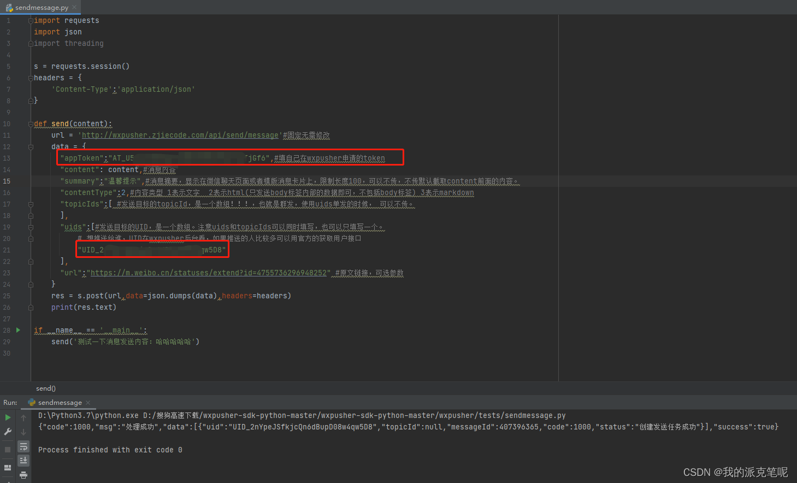Rerun sendmessage with the green play button
The height and width of the screenshot is (483, 797).
(x=8, y=417)
